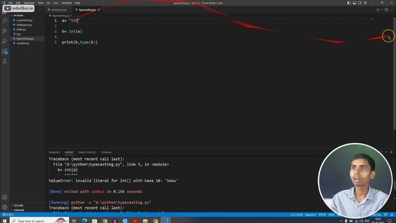Switch to the TERMINAL panel tab
Image resolution: width=396 pixels, height=223 pixels.
106,152
